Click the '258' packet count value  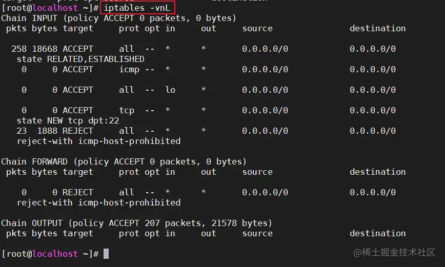coord(19,49)
